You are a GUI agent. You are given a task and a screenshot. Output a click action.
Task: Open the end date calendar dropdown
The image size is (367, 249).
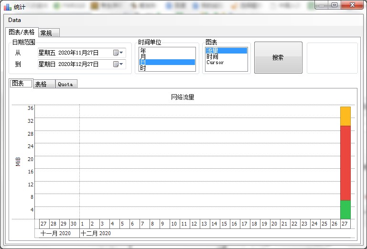119,64
